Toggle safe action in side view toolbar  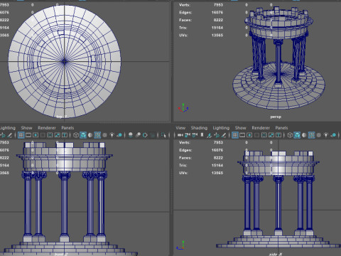click(x=271, y=135)
